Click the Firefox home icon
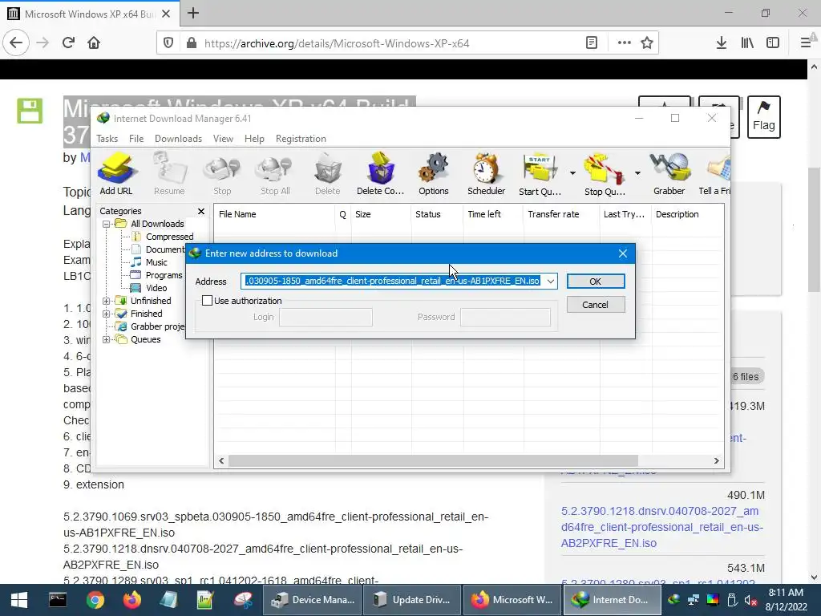Screen dimensions: 821x616 click(x=94, y=43)
